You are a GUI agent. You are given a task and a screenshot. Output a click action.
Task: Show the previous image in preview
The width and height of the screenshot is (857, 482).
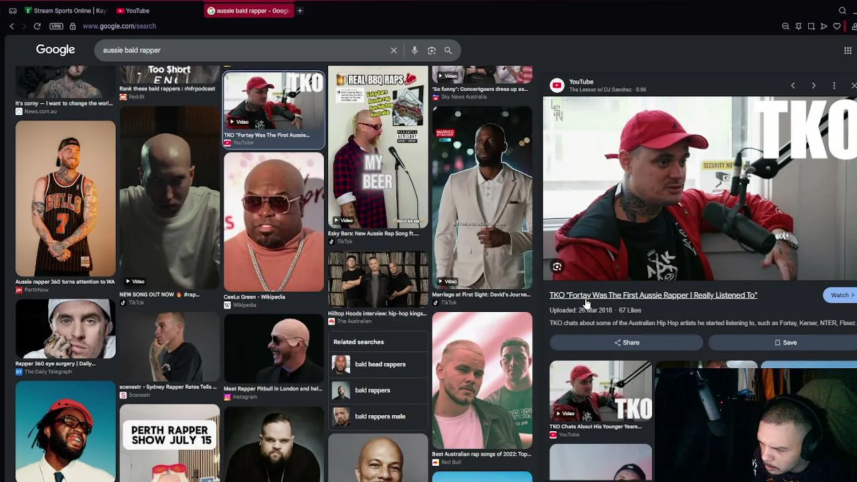click(x=793, y=86)
